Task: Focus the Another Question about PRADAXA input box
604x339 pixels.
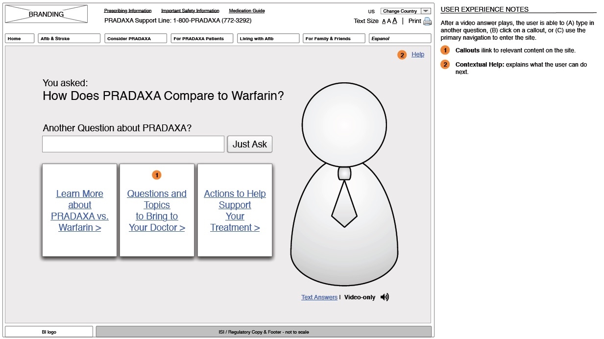Action: (x=133, y=144)
